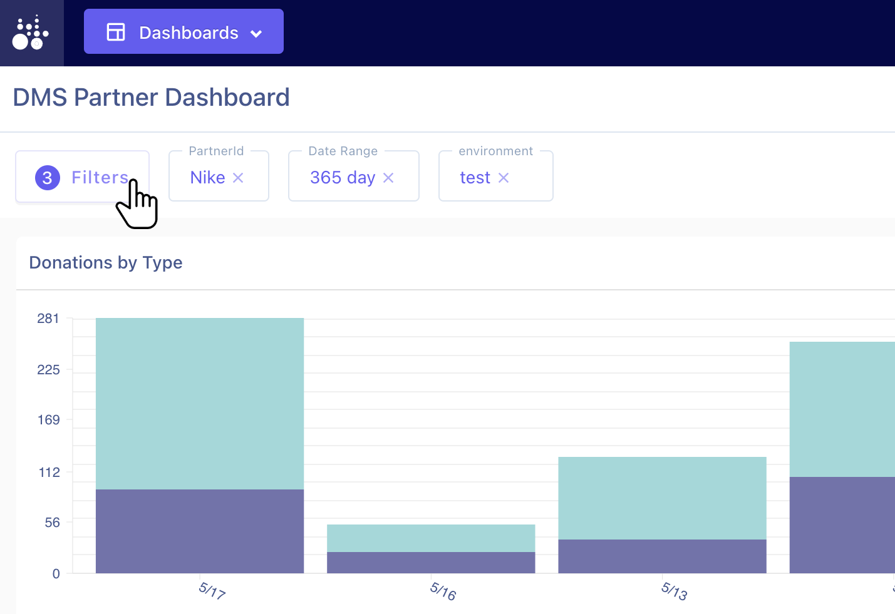Click the purple segment of the 5/17 bar
Screen dimensions: 895x614
[x=200, y=531]
